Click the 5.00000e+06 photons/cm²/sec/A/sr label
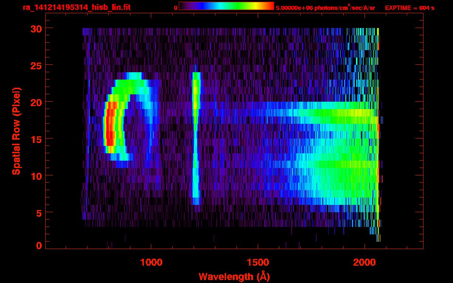This screenshot has width=453, height=283. [325, 7]
